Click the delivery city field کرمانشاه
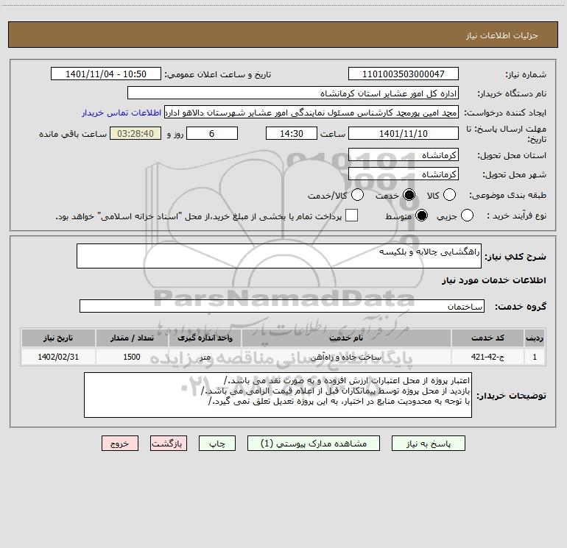567x548 pixels. (404, 174)
